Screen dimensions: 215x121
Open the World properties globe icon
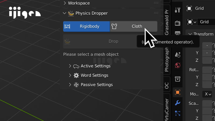coord(177,65)
